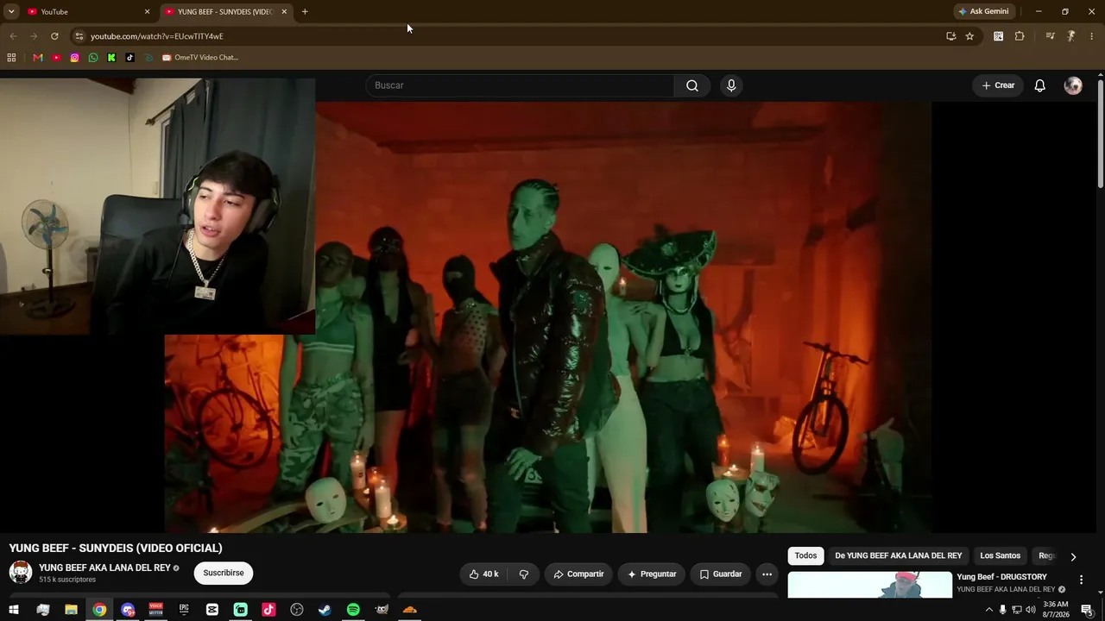
Task: Open the Yung Beef - DRUGSTORY thumbnail
Action: click(x=869, y=584)
